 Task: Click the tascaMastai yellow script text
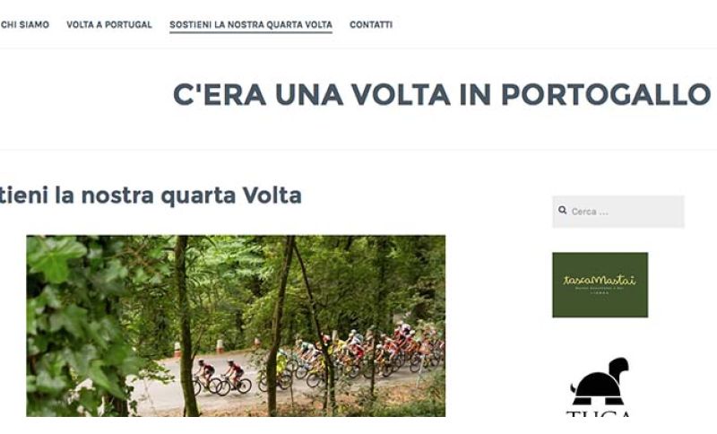pos(600,280)
